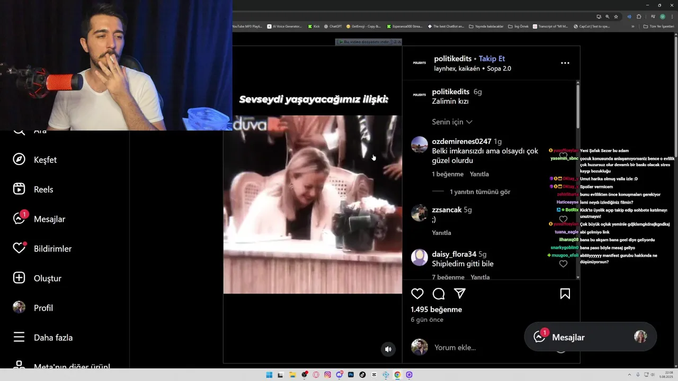Viewport: 678px width, 381px height.
Task: Click the comment bubble icon under post
Action: click(x=439, y=294)
